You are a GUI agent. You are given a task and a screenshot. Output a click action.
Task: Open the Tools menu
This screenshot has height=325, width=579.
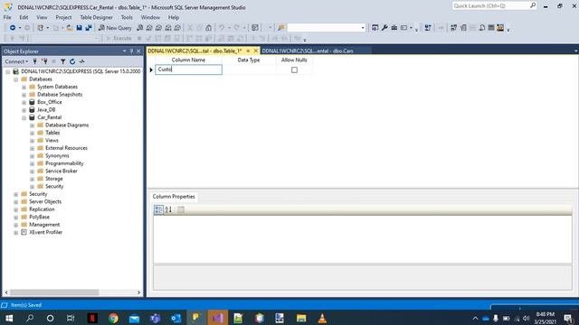pyautogui.click(x=127, y=17)
